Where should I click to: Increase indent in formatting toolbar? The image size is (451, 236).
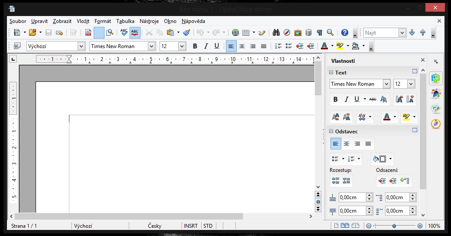(x=310, y=46)
